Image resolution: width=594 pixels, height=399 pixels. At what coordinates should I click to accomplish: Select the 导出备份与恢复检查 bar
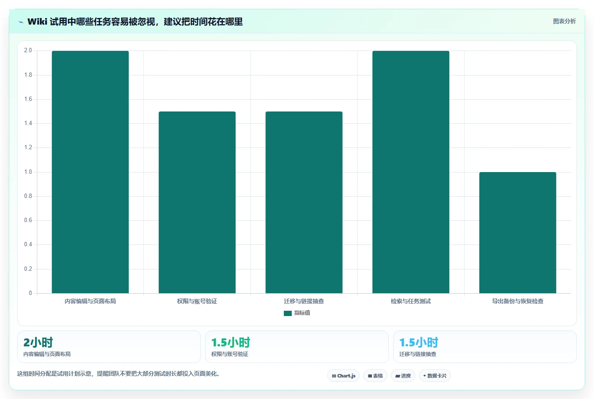click(518, 233)
